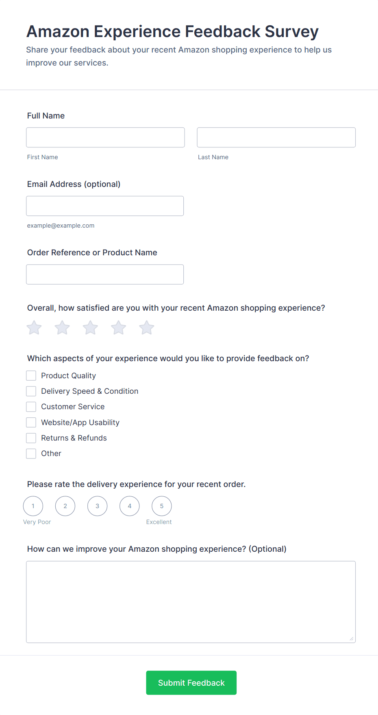This screenshot has height=715, width=378.
Task: Give five stars overall satisfaction
Action: click(x=147, y=328)
